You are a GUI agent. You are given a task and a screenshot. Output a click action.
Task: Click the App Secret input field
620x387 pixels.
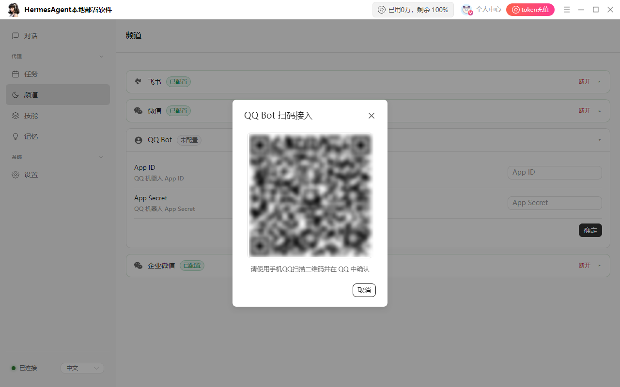click(x=555, y=203)
